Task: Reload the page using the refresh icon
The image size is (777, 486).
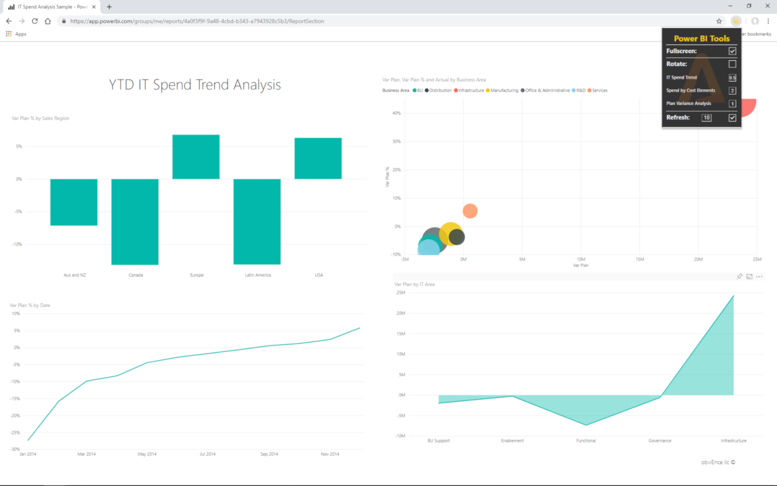Action: coord(35,21)
